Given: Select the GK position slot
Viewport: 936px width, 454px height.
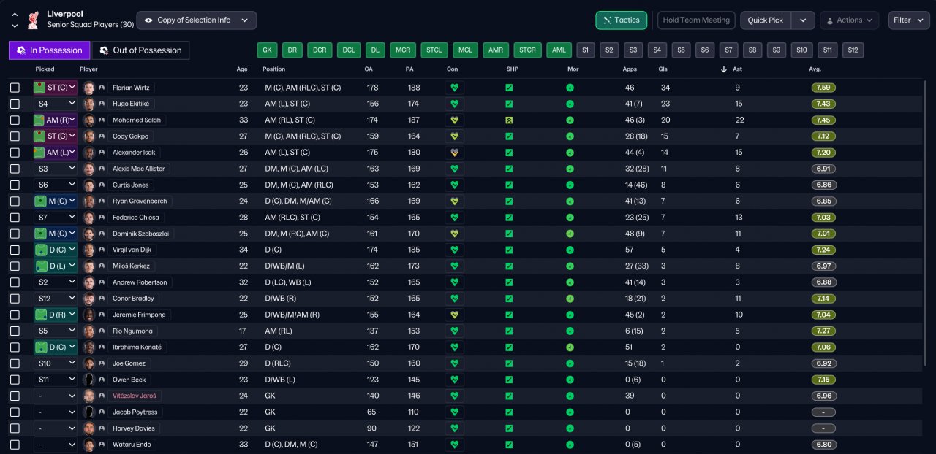Looking at the screenshot, I should [267, 50].
